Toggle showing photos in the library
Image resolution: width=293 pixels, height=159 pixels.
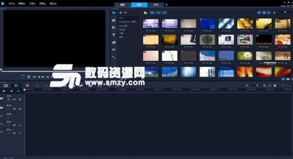(158, 13)
